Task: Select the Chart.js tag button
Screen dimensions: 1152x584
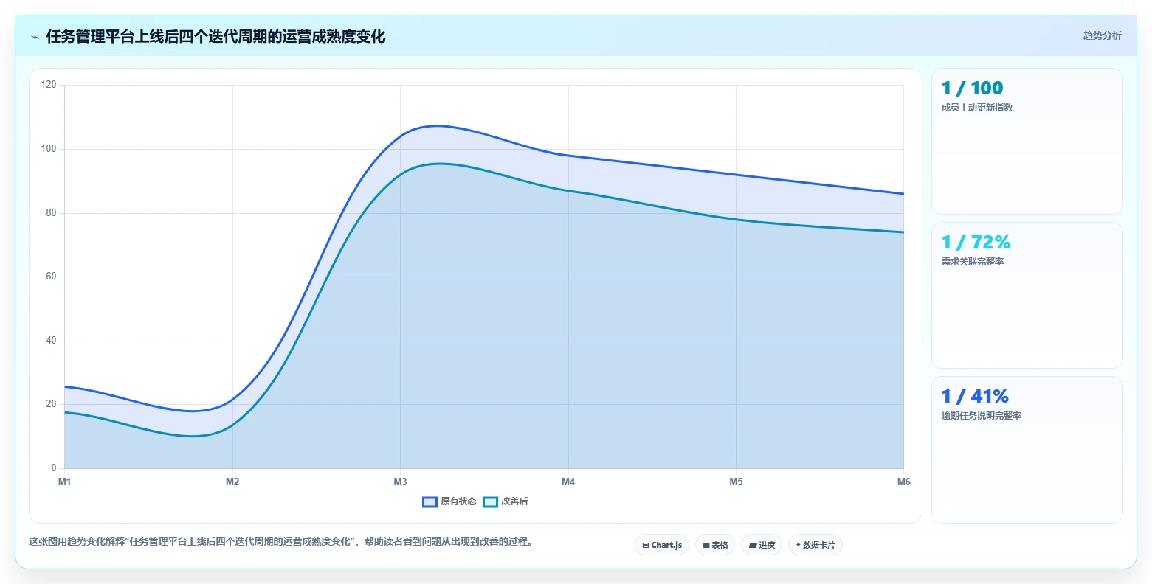Action: tap(662, 545)
